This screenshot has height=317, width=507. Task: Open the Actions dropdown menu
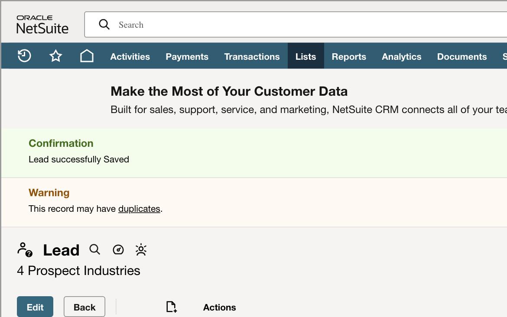220,307
